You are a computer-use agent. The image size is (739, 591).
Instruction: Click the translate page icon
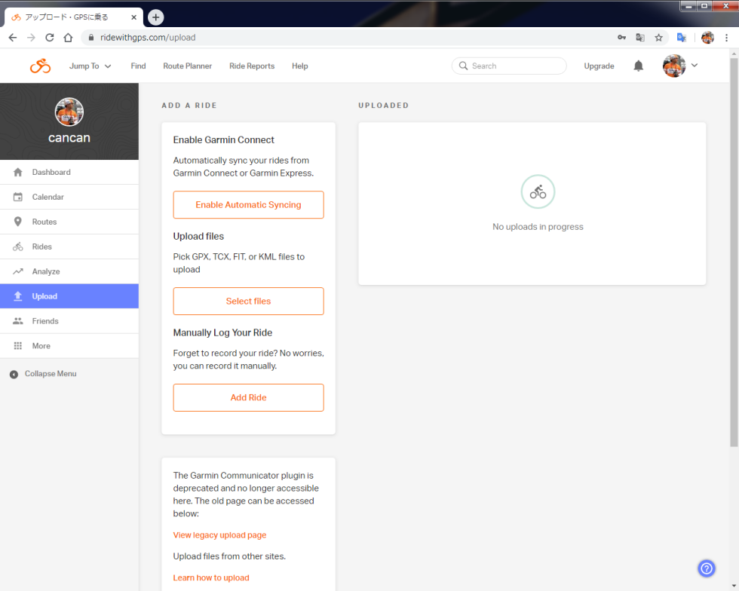point(640,38)
